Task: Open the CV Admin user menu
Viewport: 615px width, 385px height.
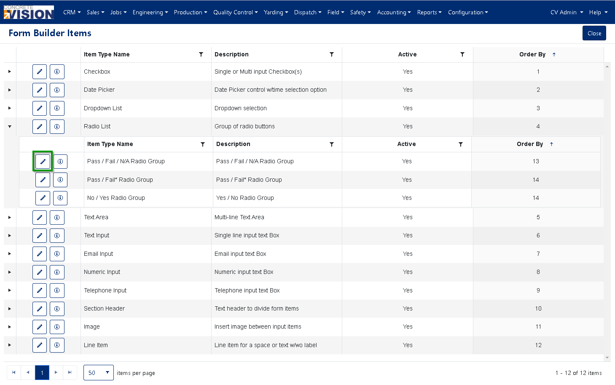Action: coord(567,12)
